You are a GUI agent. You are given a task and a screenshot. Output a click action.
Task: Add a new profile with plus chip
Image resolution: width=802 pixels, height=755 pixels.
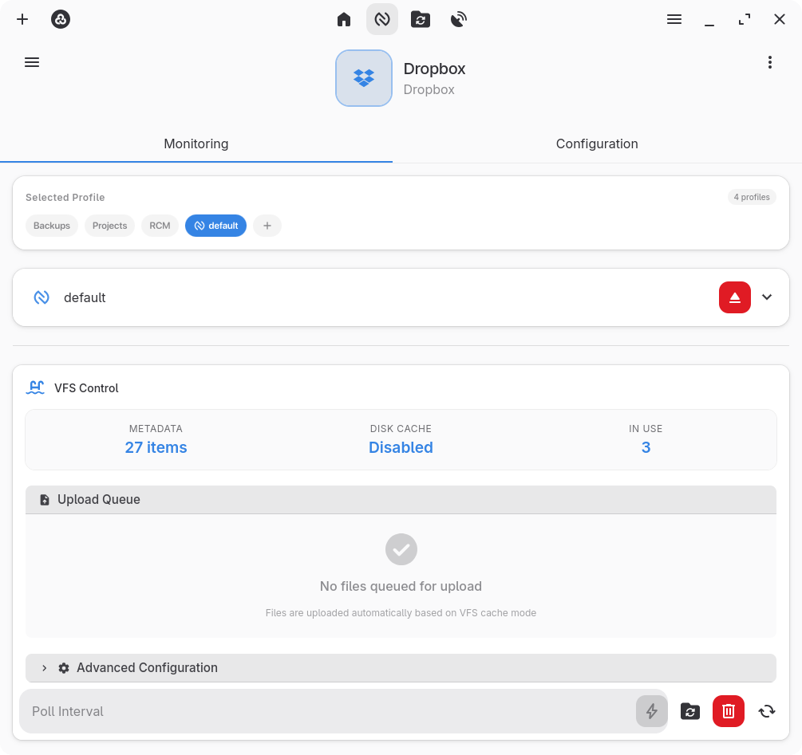pos(267,226)
